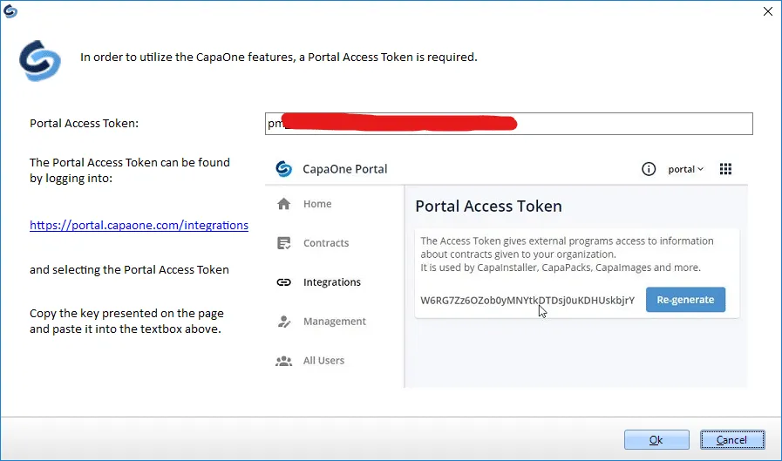Click the large CapaOne logo in dialog
Screen dimensions: 782x461
pyautogui.click(x=40, y=60)
